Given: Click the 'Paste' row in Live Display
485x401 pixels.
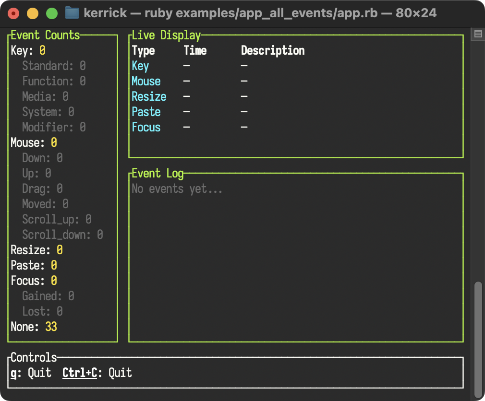Looking at the screenshot, I should pyautogui.click(x=296, y=112).
